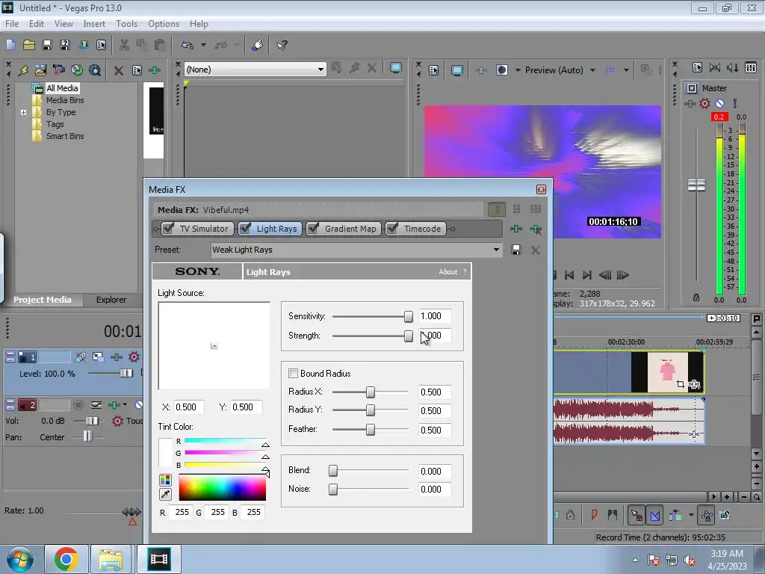Click the New Project toolbar icon

(10, 46)
